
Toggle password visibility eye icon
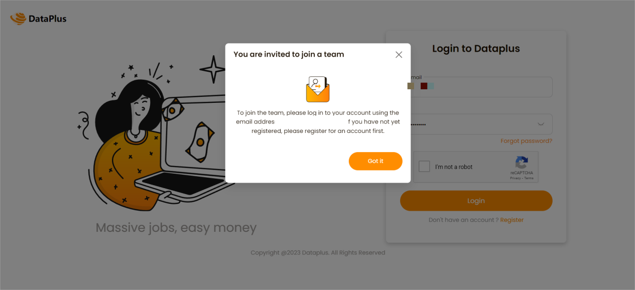click(x=541, y=124)
